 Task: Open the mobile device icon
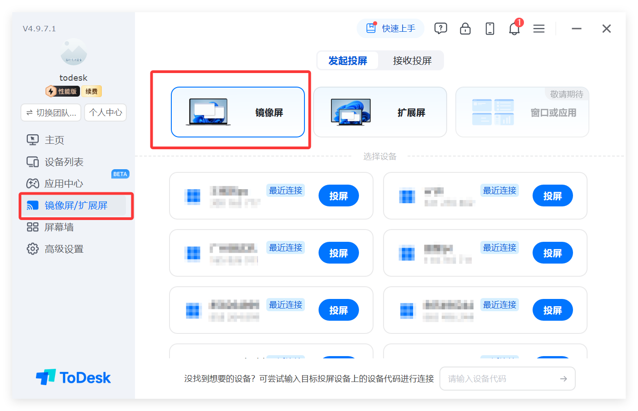[x=490, y=29]
